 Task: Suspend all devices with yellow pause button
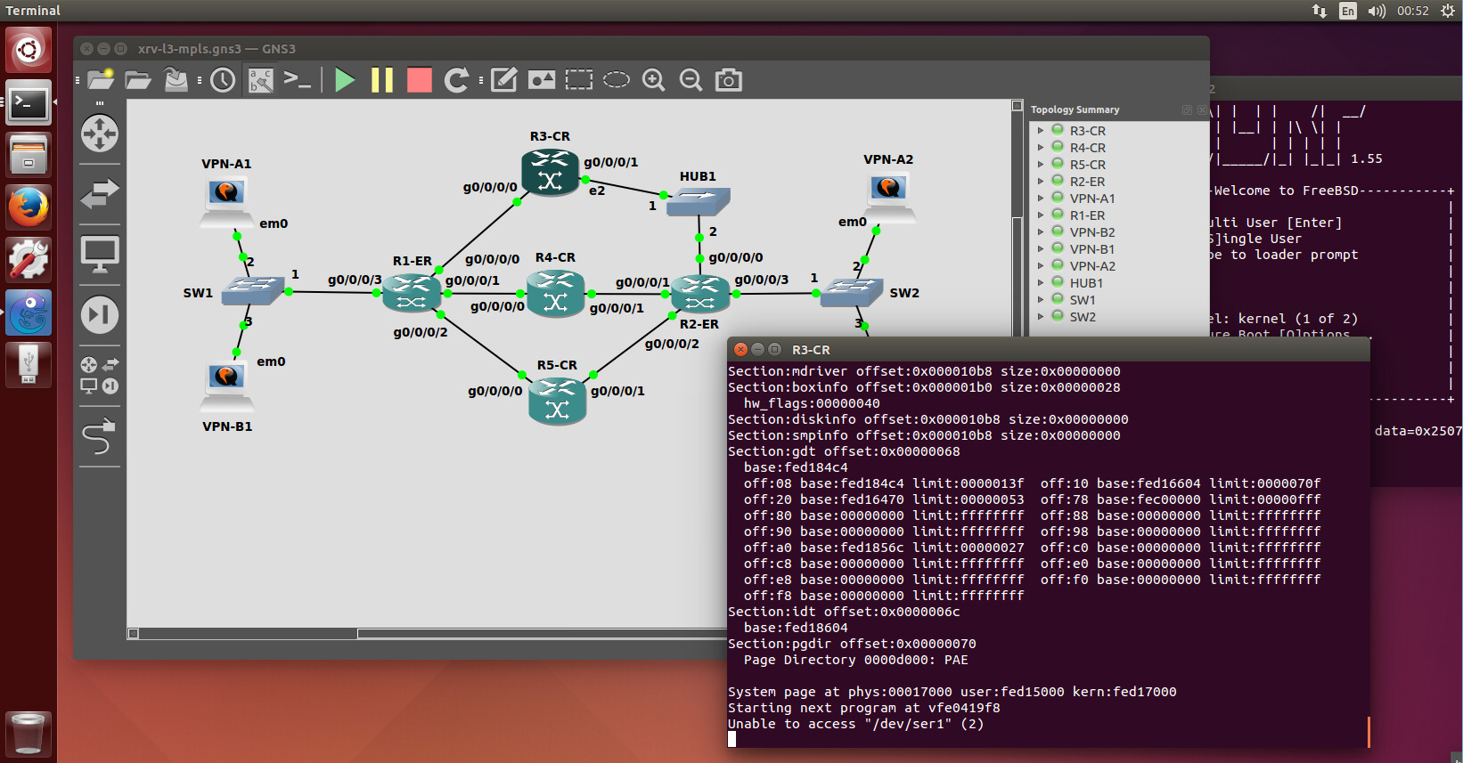coord(382,80)
